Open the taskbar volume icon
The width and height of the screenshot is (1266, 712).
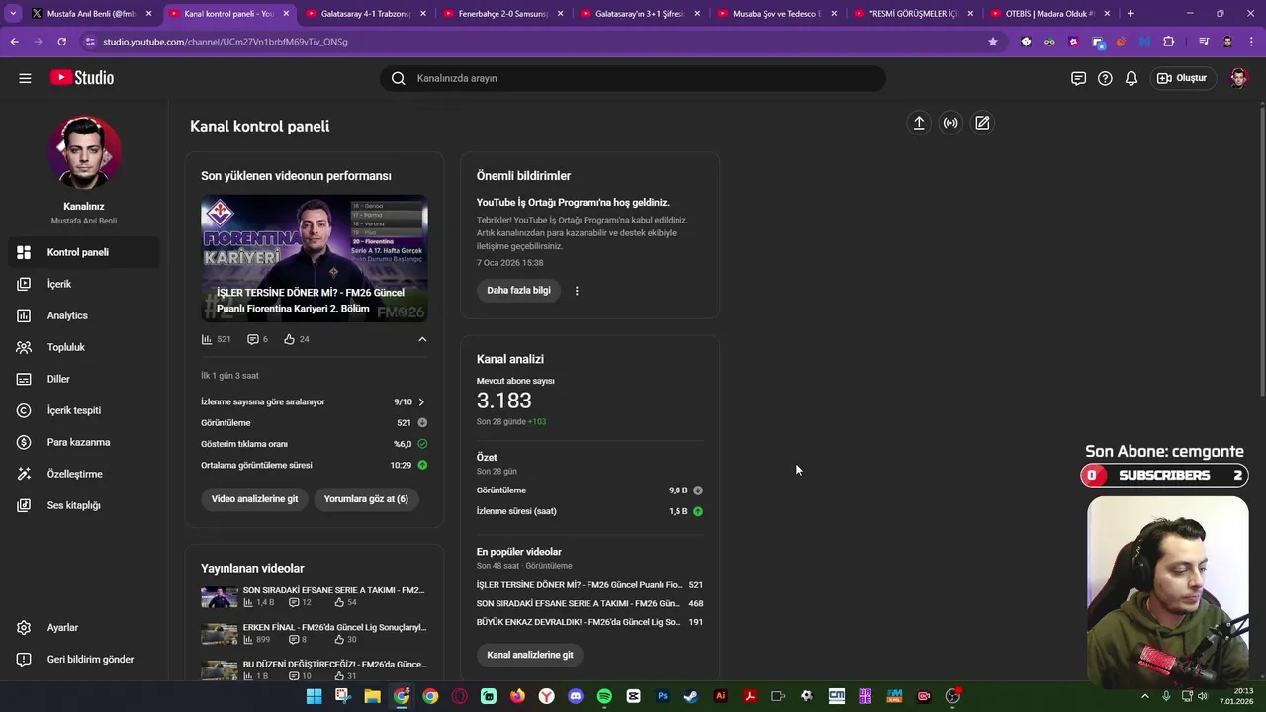pos(1203,696)
